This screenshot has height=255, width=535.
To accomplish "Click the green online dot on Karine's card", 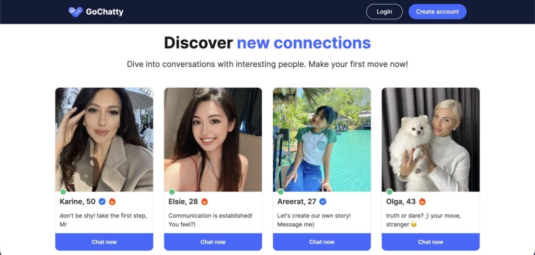I will point(63,192).
